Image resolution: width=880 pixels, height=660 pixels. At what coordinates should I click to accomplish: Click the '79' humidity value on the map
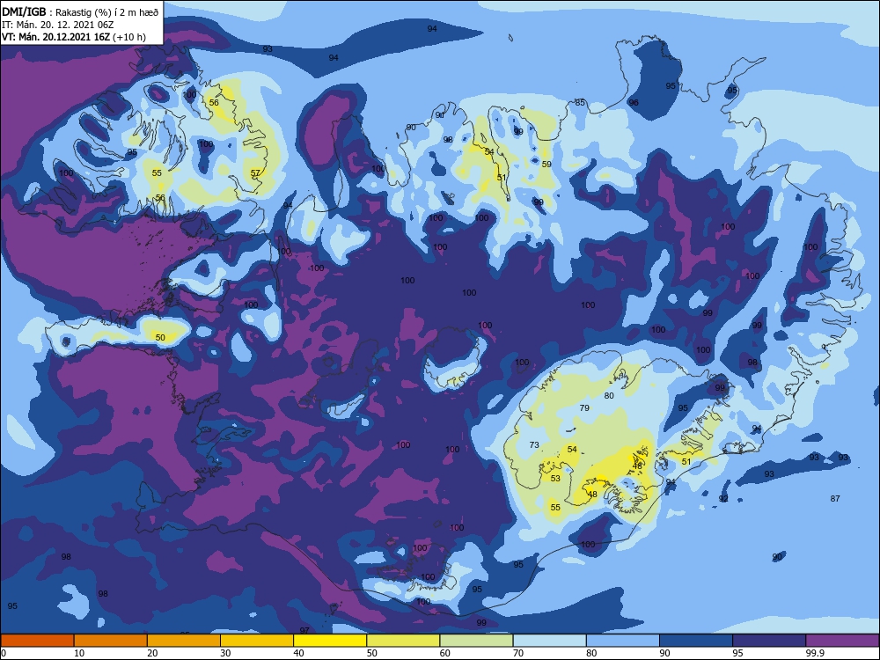tap(584, 408)
